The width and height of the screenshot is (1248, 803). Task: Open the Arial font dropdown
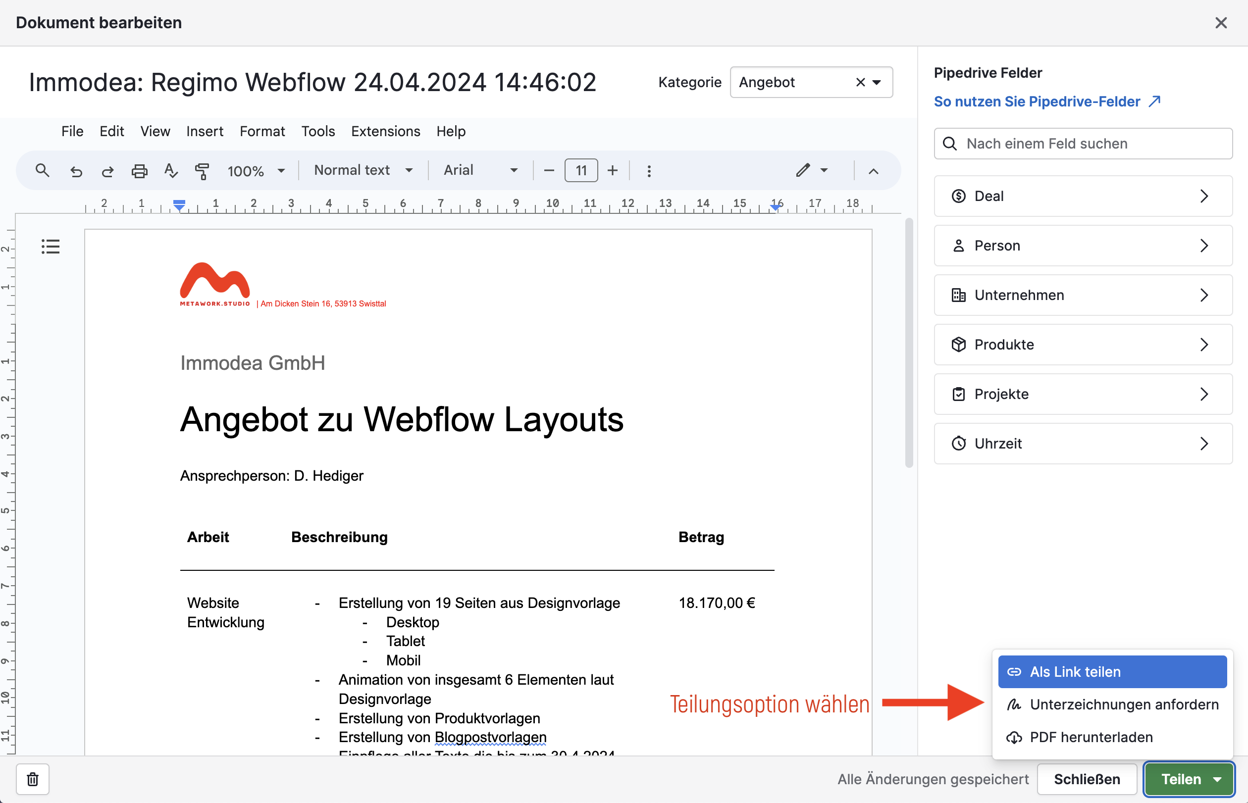coord(480,170)
